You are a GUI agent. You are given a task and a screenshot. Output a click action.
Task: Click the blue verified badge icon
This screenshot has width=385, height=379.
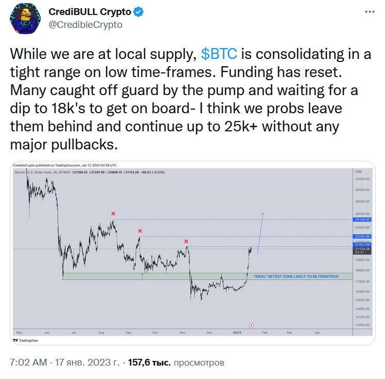[x=138, y=12]
